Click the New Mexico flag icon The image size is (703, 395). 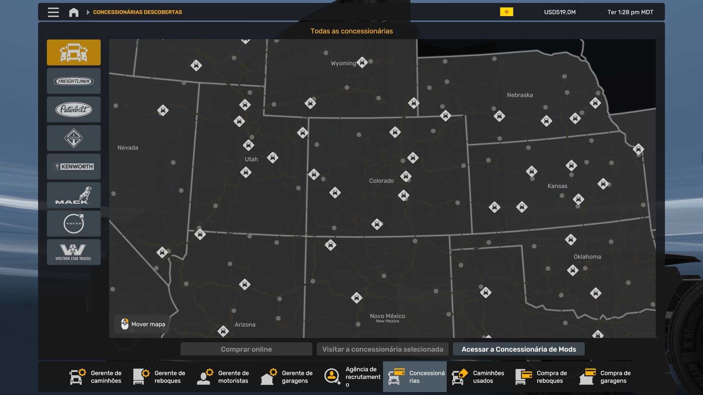pyautogui.click(x=506, y=12)
